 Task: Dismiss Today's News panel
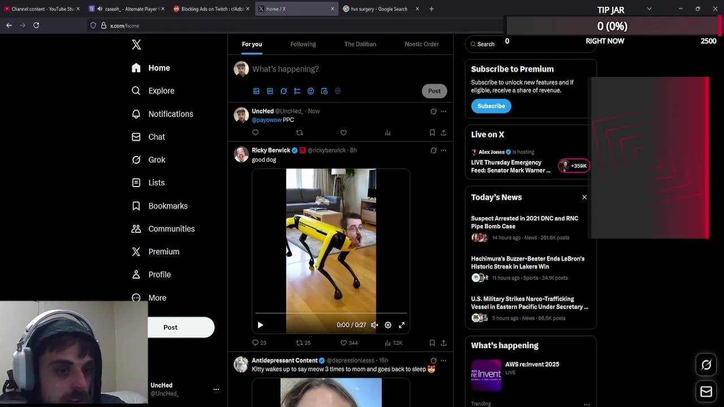tap(584, 197)
